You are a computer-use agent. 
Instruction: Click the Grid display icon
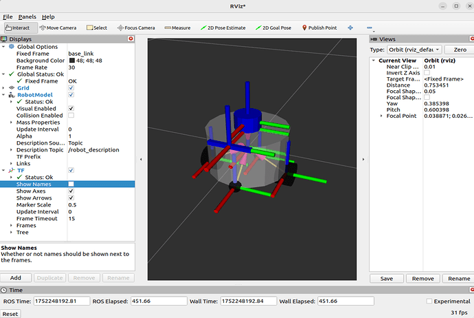12,88
